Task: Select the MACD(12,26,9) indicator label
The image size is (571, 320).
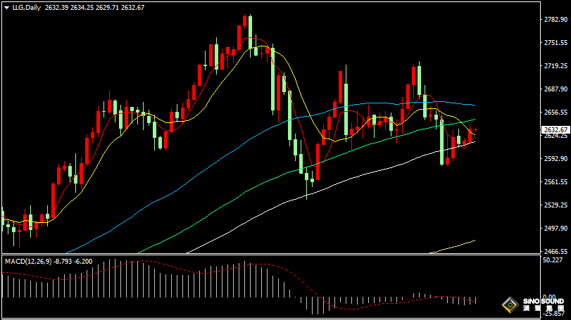Action: pos(28,261)
